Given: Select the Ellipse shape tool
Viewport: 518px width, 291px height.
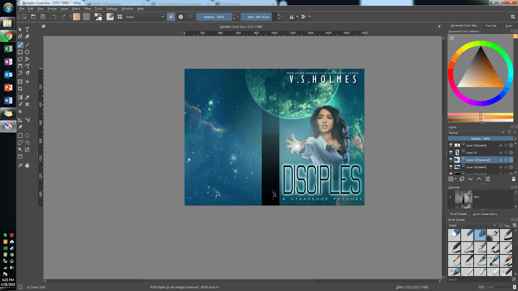Looking at the screenshot, I should pos(27,52).
